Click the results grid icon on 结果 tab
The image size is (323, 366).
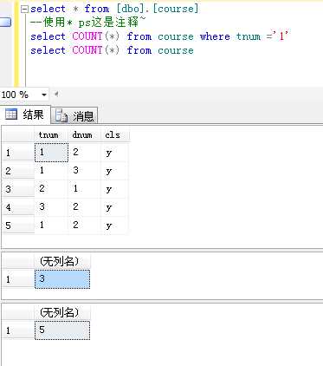pos(11,114)
